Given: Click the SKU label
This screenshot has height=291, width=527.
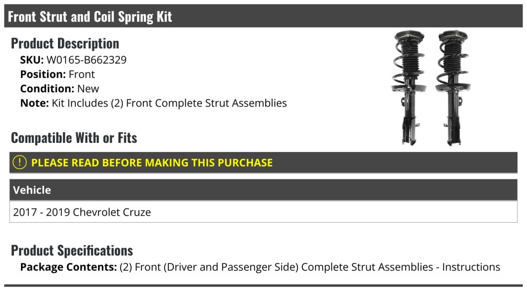Looking at the screenshot, I should tap(32, 60).
